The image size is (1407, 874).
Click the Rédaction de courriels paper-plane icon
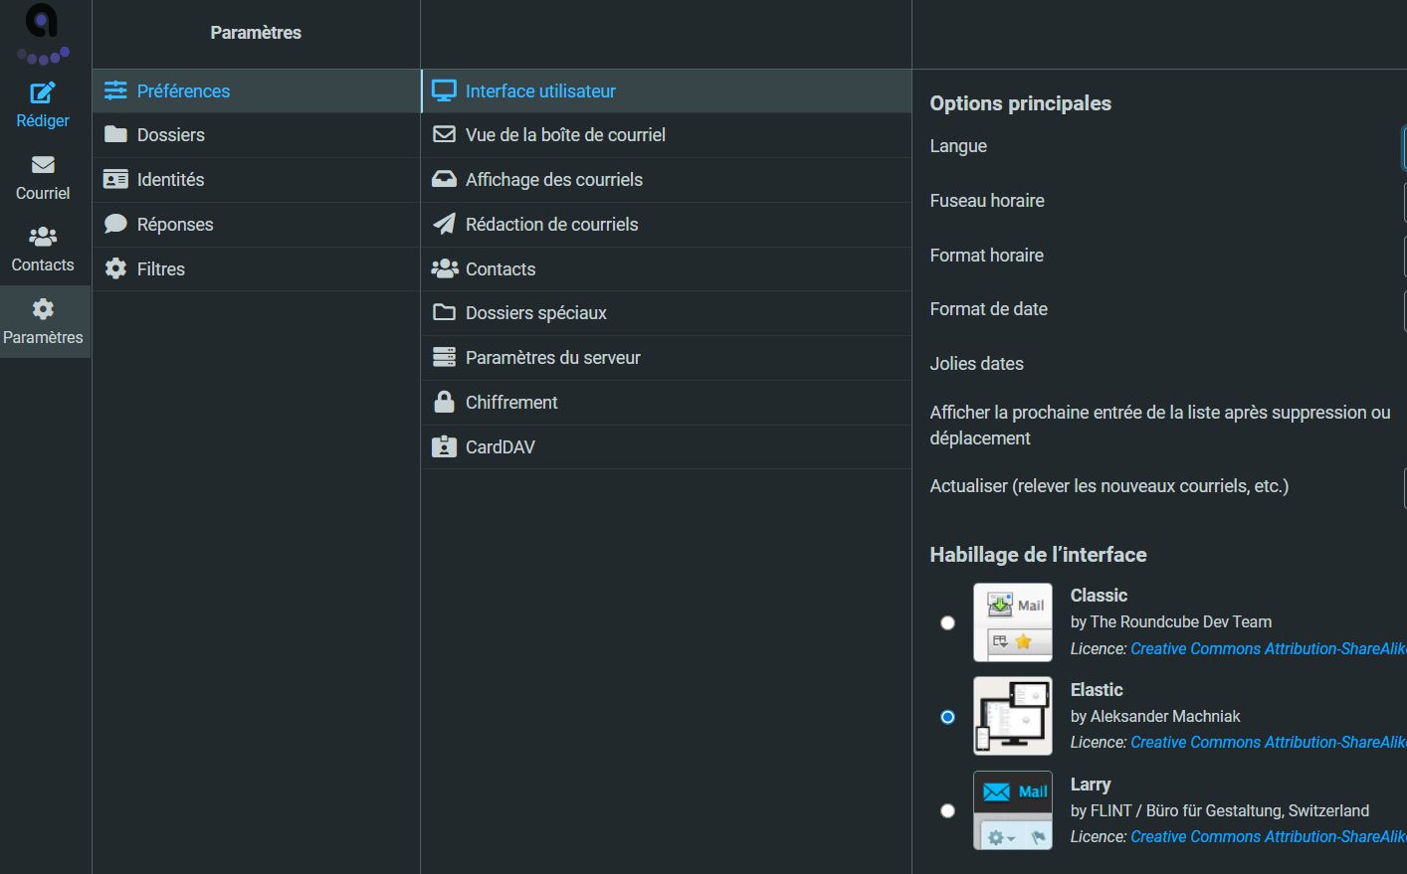(444, 224)
